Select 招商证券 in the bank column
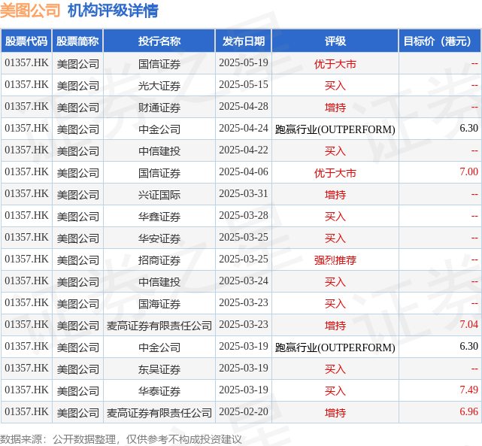This screenshot has height=446, width=482. 159,260
